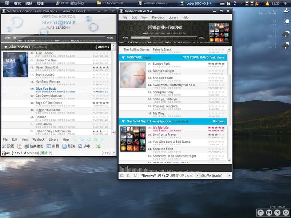The image size is (291, 218).
Task: Click the playlist icon beside ALL in left status bar
Action: tap(4, 153)
